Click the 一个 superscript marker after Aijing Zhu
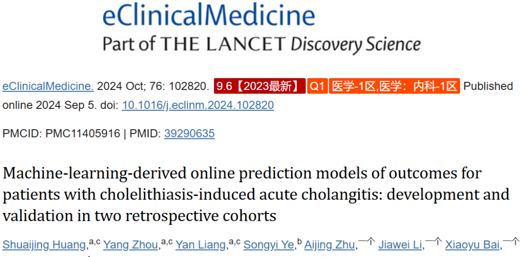The image size is (523, 257). 367,242
